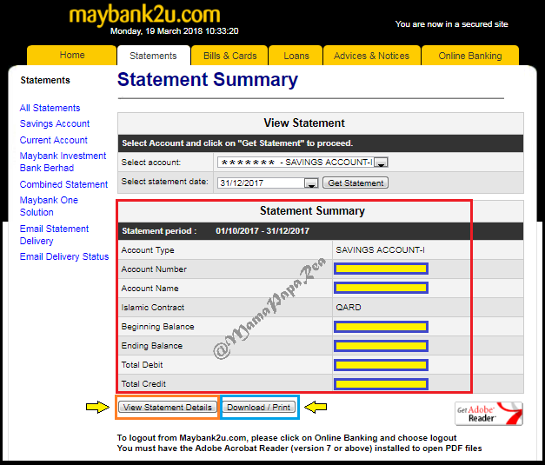This screenshot has width=545, height=465.
Task: Click the Total Debit label
Action: [x=142, y=365]
